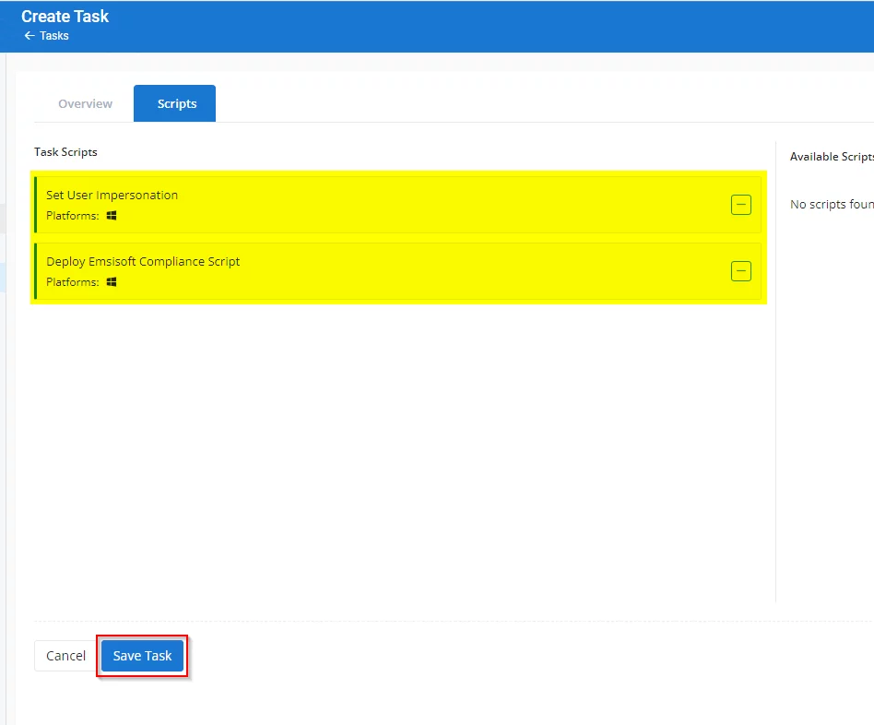Remove Deploy Emsisoft Compliance Script via minus icon
This screenshot has height=725, width=874.
(740, 271)
